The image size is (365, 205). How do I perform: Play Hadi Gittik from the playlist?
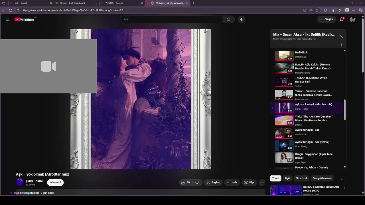point(307,56)
